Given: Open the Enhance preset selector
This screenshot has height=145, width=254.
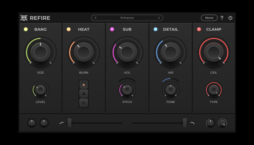Looking at the screenshot, I should pos(127,18).
